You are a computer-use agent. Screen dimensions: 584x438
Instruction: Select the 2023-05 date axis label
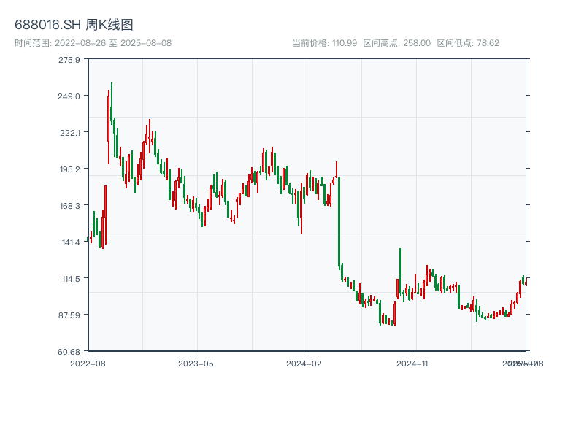point(196,363)
